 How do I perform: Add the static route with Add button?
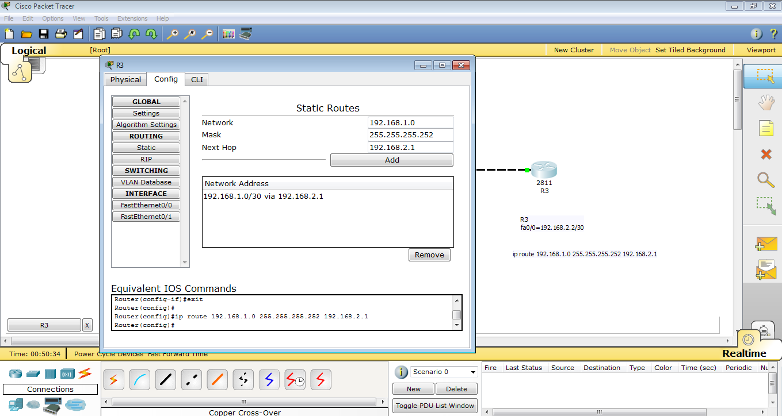coord(391,160)
